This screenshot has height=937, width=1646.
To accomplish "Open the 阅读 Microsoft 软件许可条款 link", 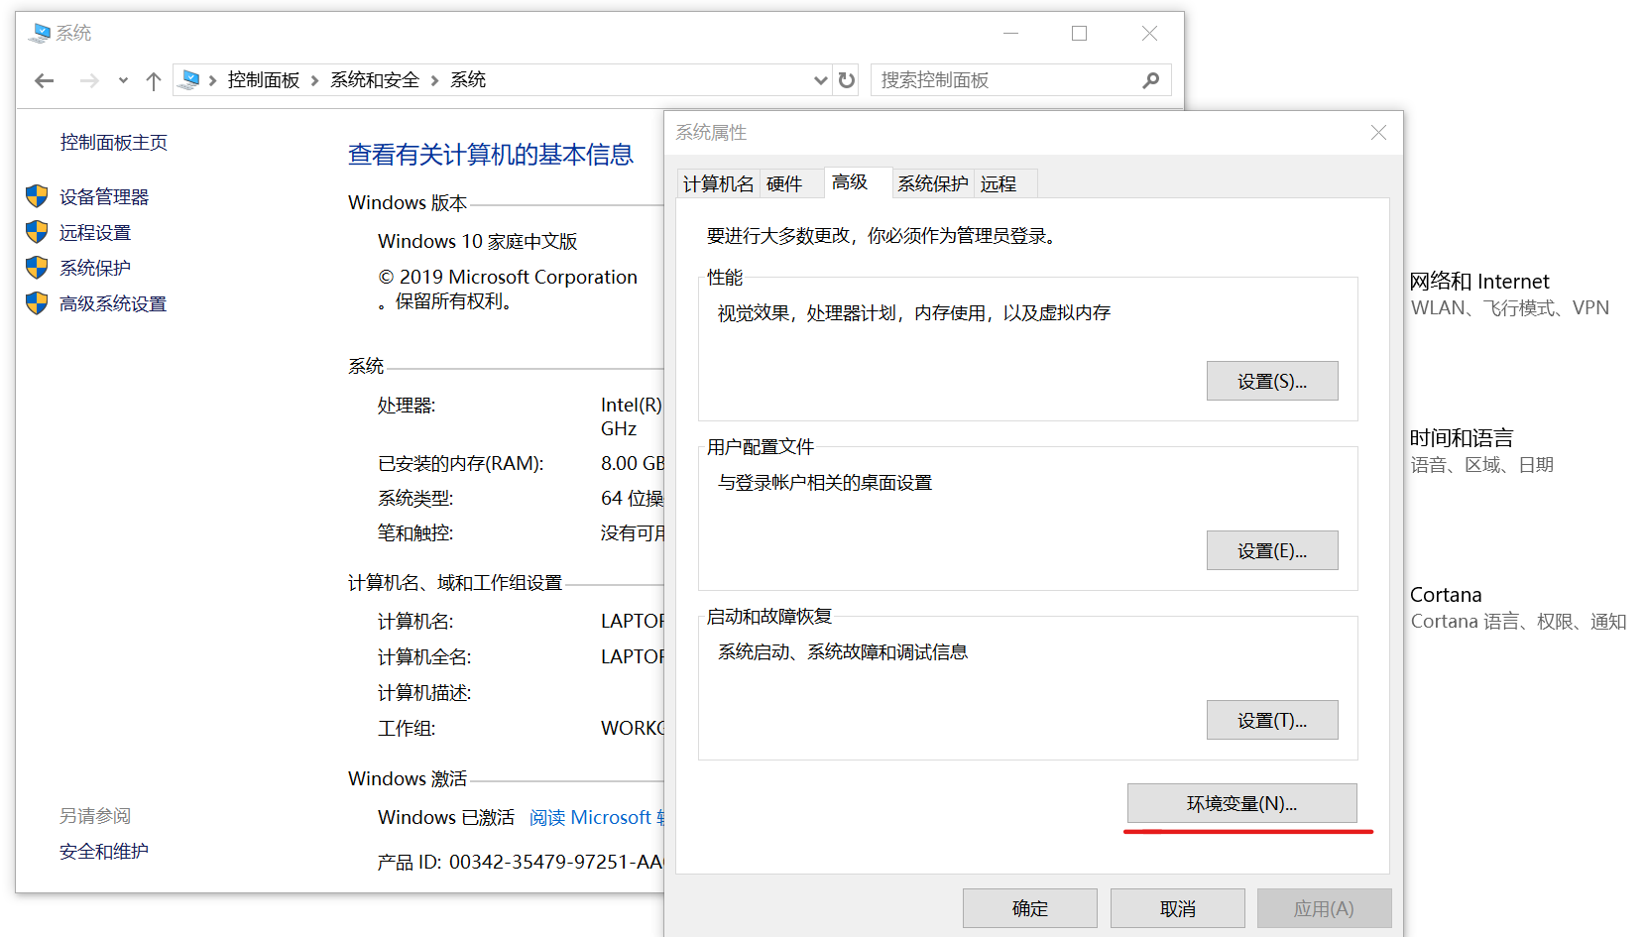I will tap(595, 817).
